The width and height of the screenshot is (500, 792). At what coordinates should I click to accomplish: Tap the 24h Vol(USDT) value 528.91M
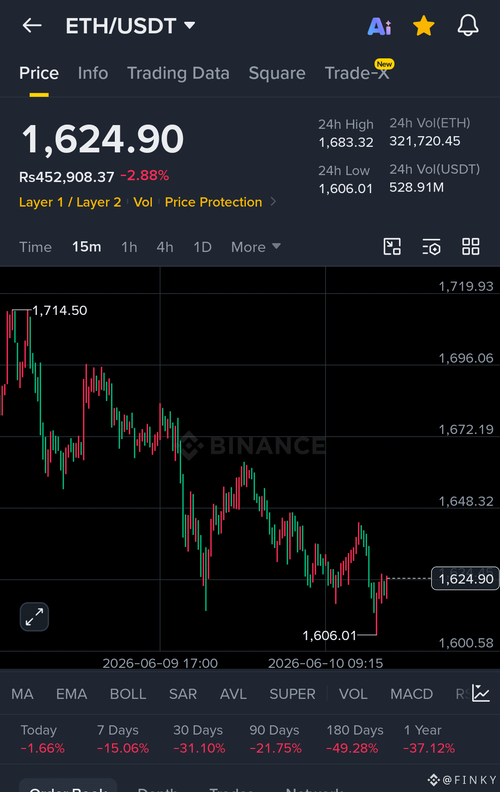(416, 187)
